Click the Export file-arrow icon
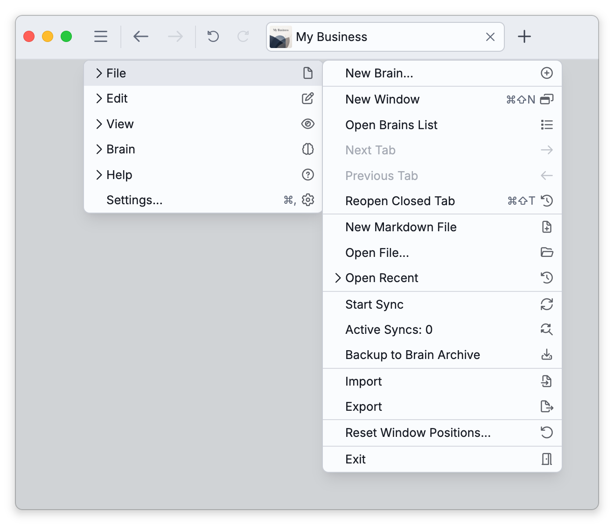 click(x=547, y=407)
